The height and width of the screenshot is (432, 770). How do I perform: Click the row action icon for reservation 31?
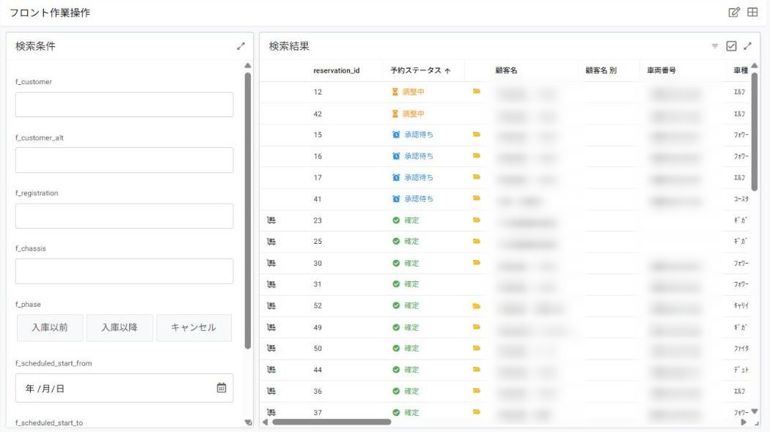coord(271,284)
